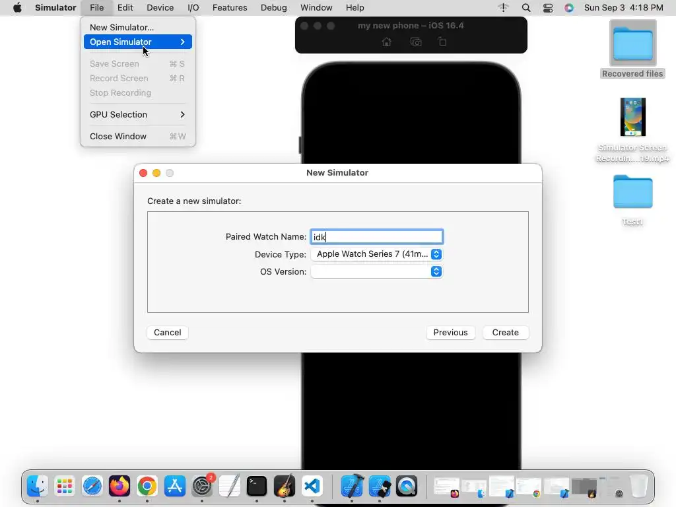Open the I/O menu

point(193,7)
